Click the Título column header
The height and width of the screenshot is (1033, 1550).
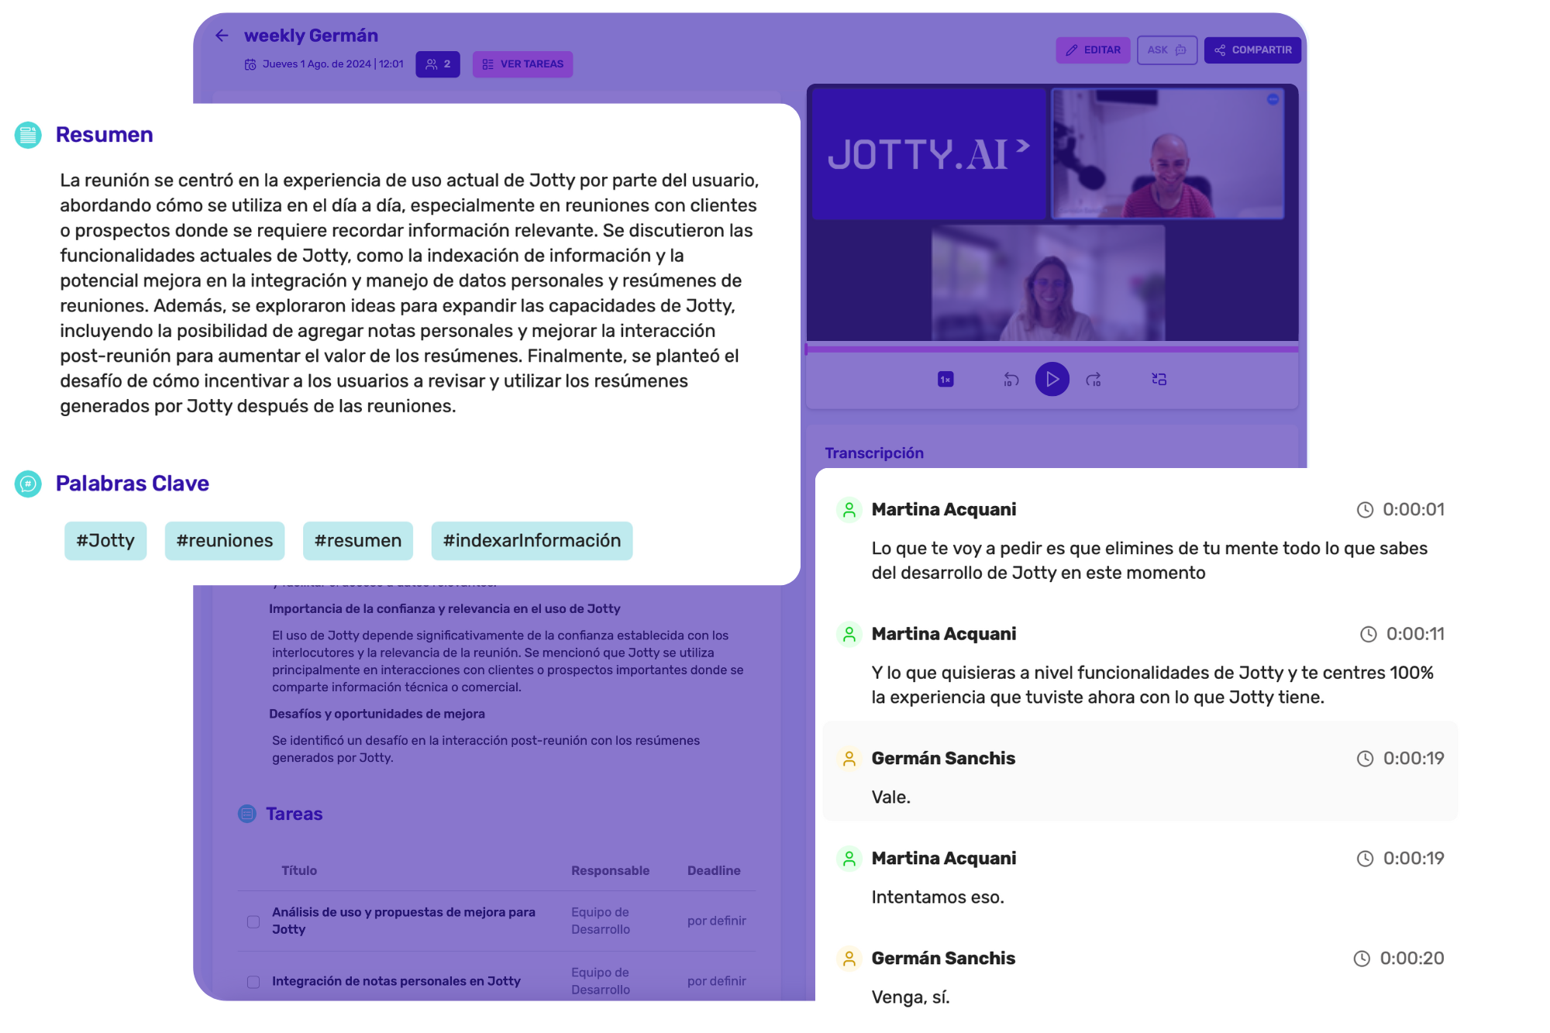pyautogui.click(x=299, y=870)
